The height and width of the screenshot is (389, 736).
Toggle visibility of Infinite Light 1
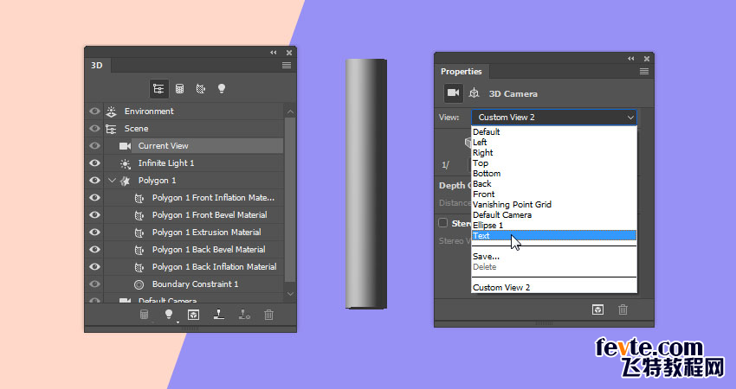point(94,163)
